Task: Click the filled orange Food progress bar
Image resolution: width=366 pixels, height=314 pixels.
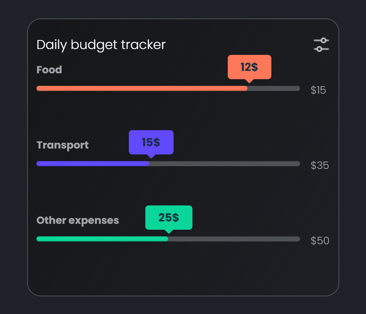Action: (x=141, y=88)
